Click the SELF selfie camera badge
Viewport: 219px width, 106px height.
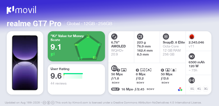tap(115, 89)
